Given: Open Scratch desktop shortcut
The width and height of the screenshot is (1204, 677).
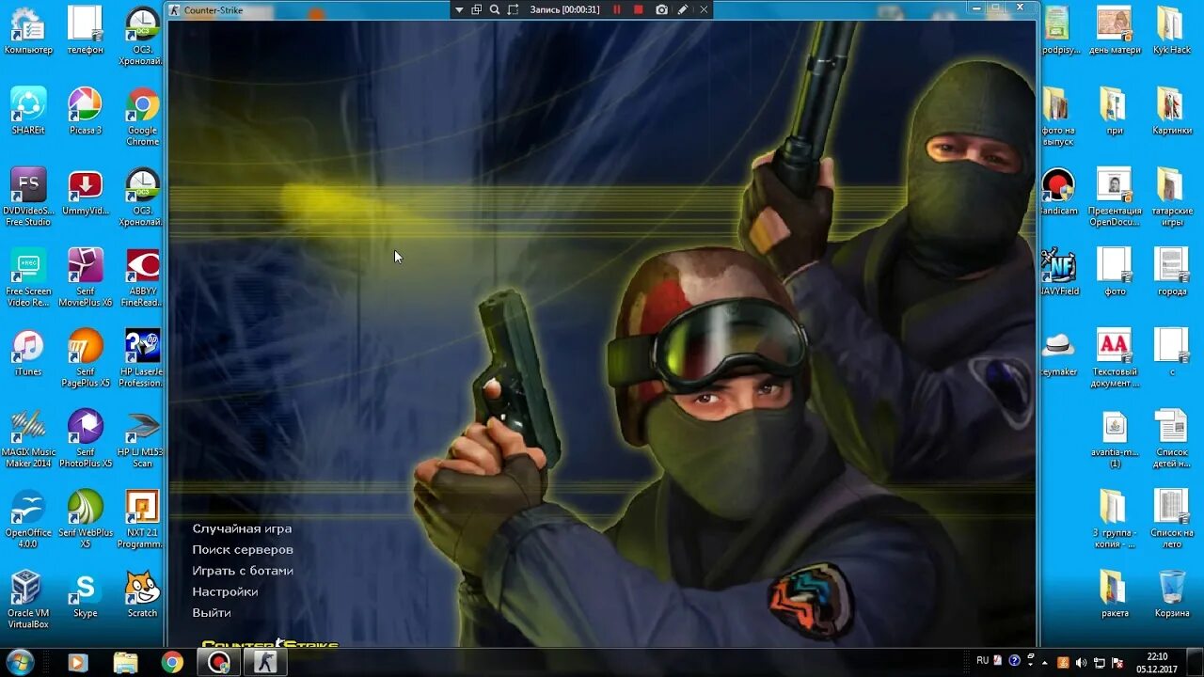Looking at the screenshot, I should [x=143, y=593].
